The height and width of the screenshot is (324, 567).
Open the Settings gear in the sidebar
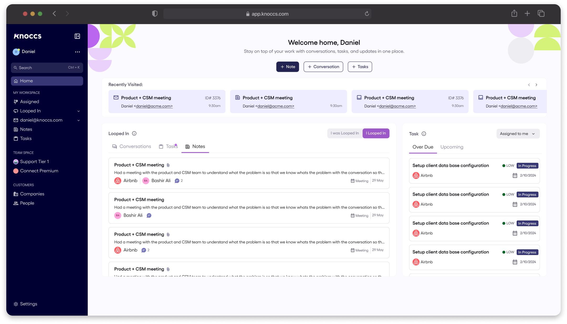pos(16,304)
